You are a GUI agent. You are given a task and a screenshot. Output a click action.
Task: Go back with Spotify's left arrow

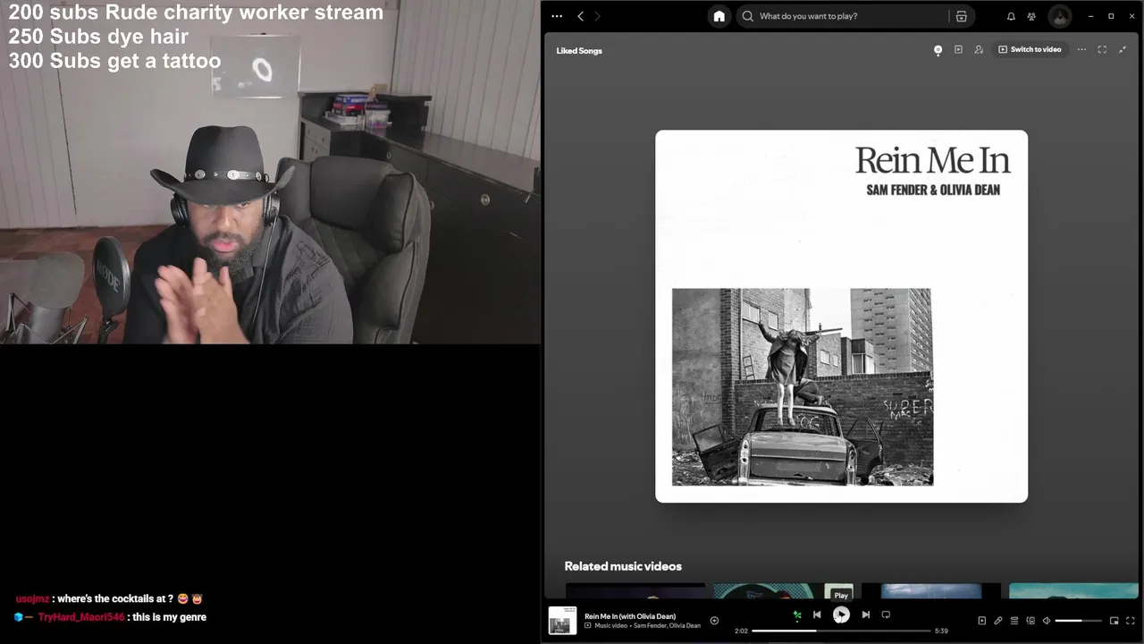tap(580, 16)
